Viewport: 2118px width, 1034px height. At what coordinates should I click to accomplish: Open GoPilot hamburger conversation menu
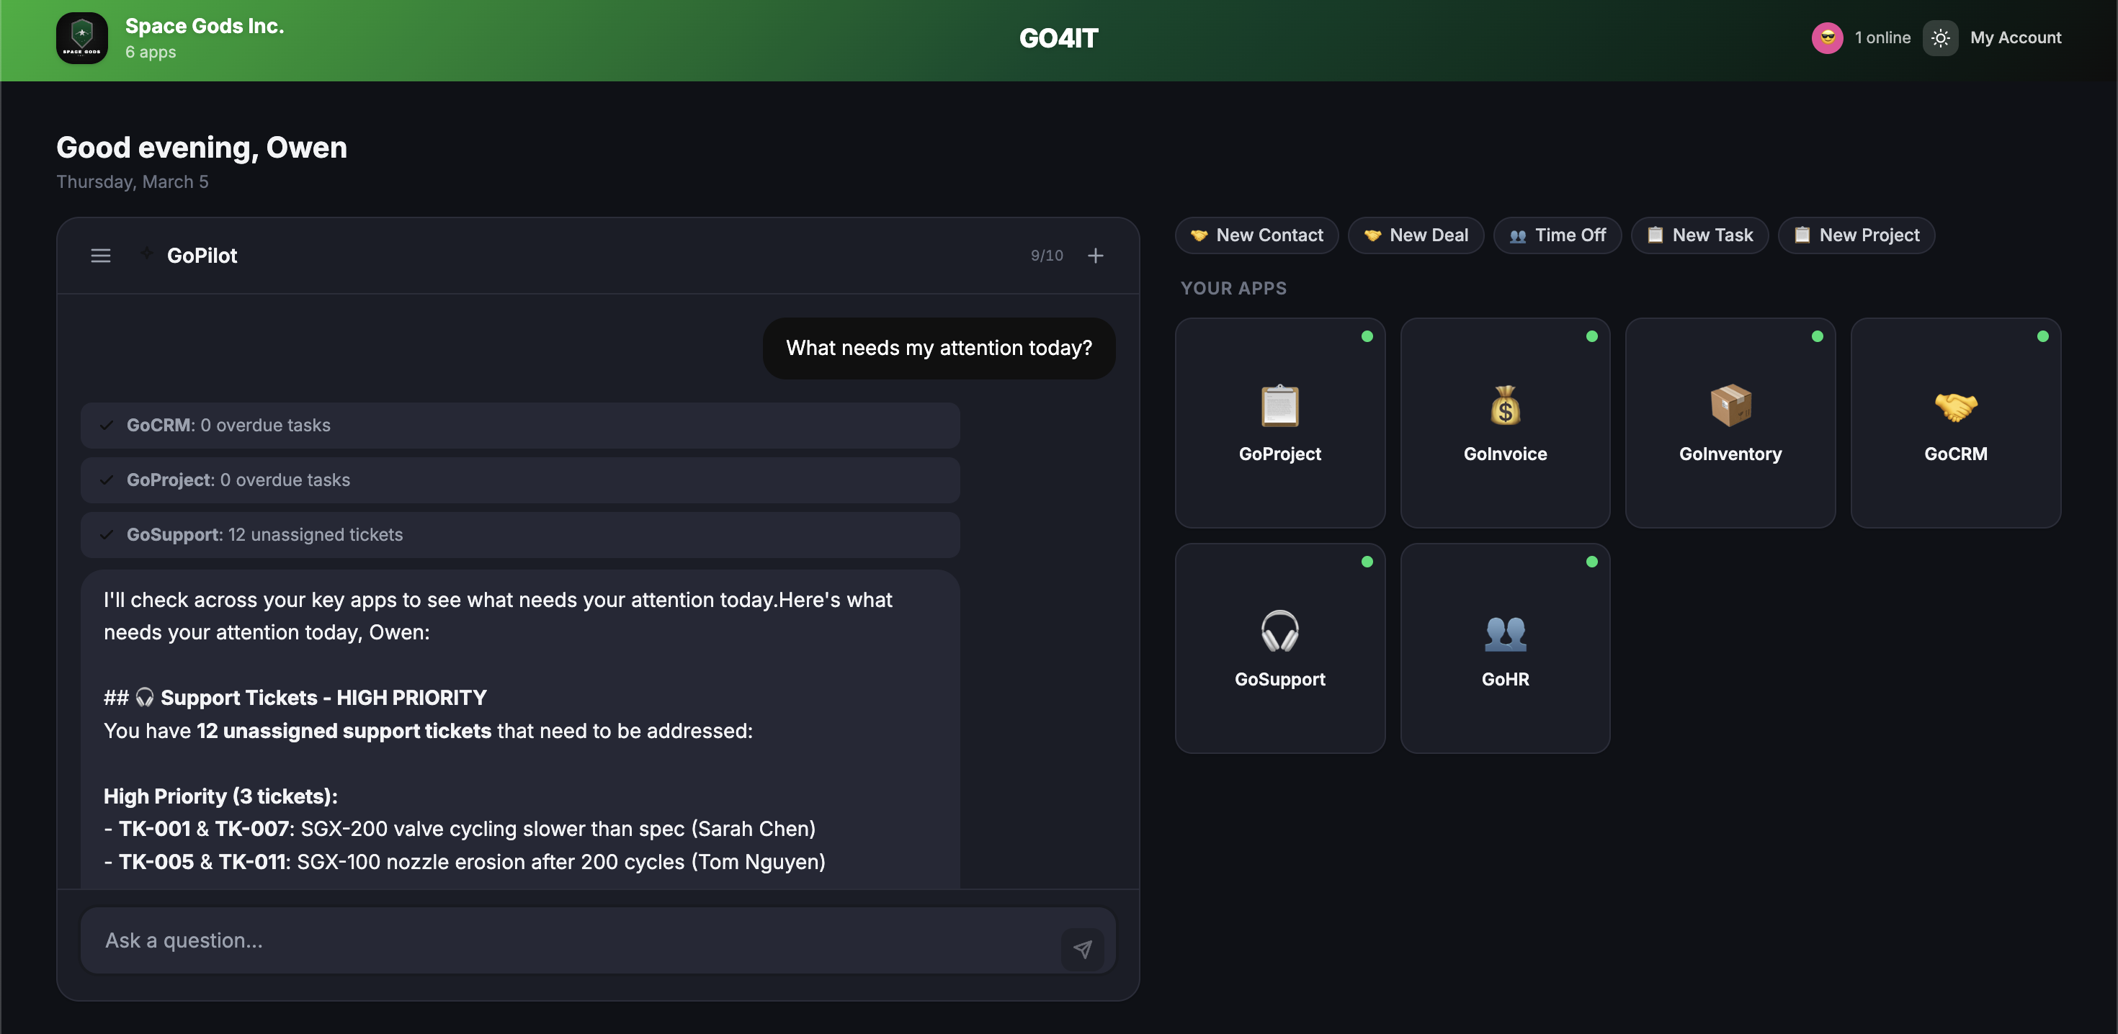point(100,256)
